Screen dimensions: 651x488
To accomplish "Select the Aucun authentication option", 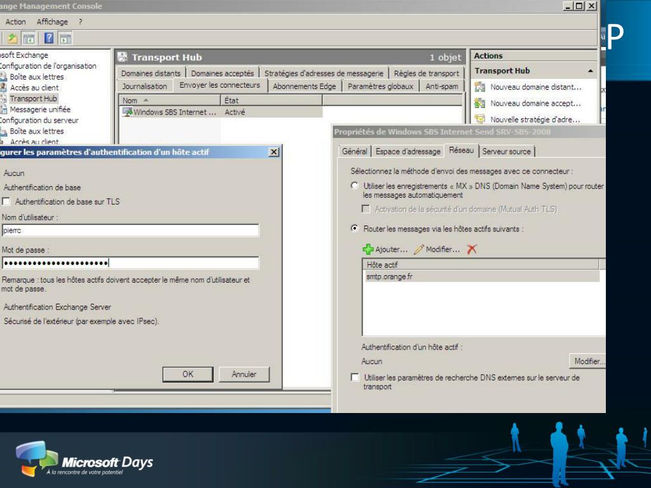I will coord(14,173).
